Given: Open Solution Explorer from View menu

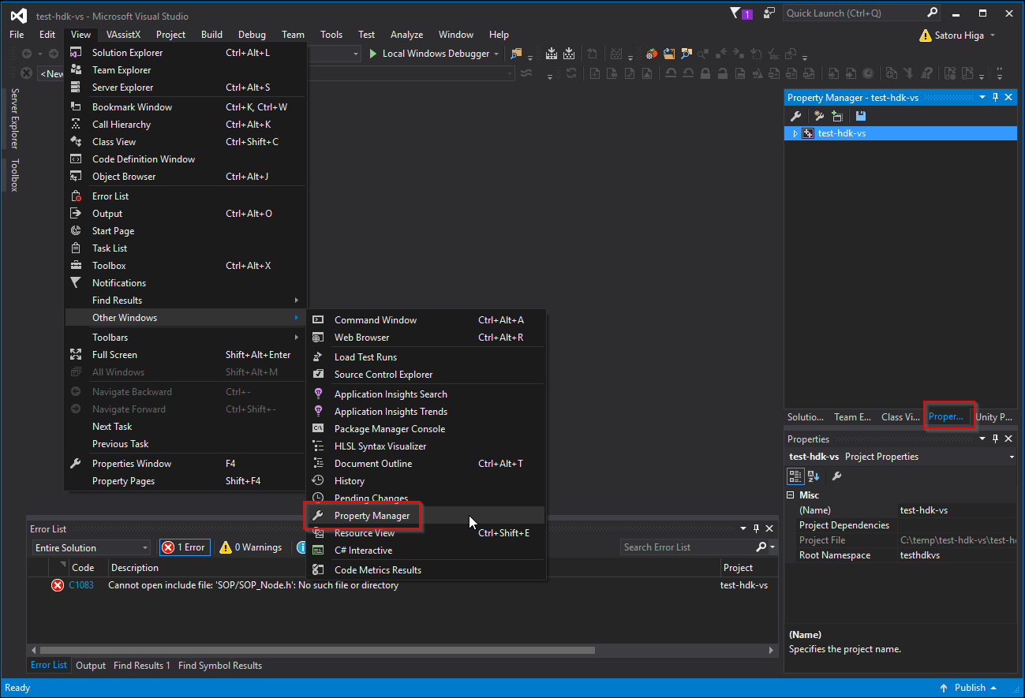Looking at the screenshot, I should [x=186, y=53].
